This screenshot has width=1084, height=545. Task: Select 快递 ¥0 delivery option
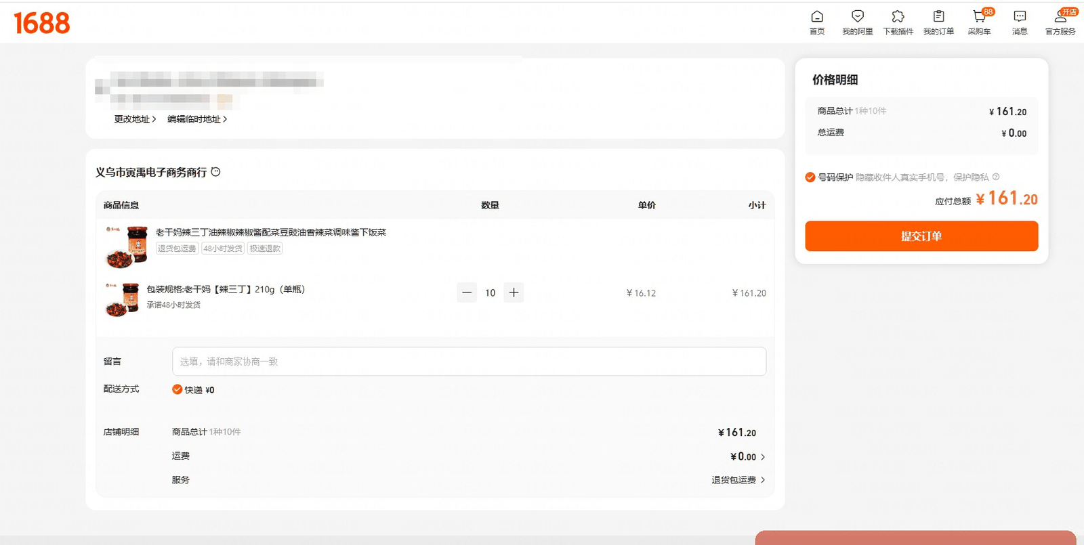[x=178, y=389]
